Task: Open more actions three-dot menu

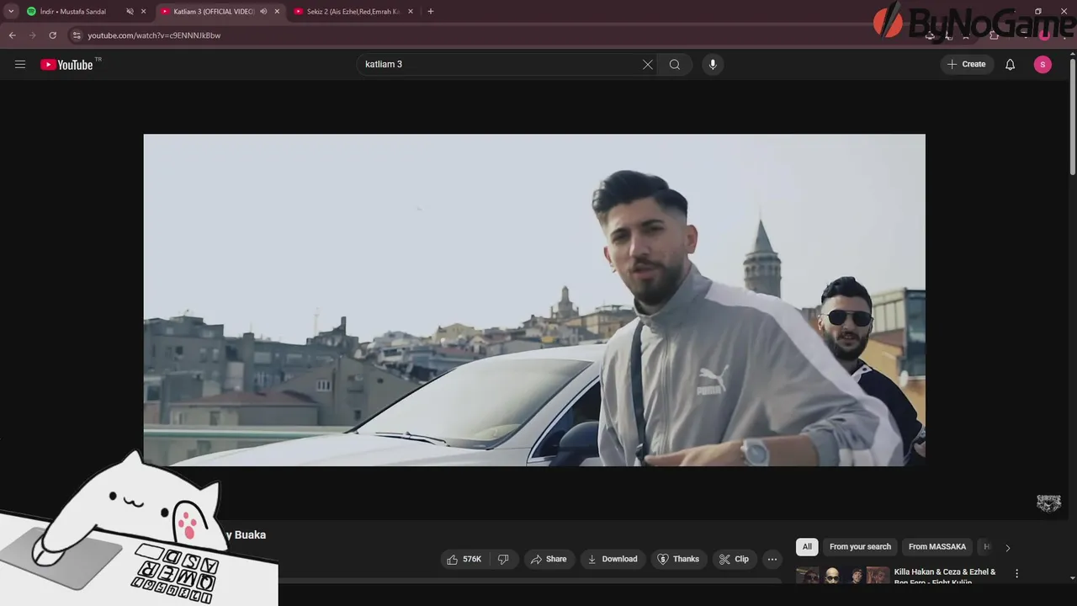Action: click(x=772, y=559)
